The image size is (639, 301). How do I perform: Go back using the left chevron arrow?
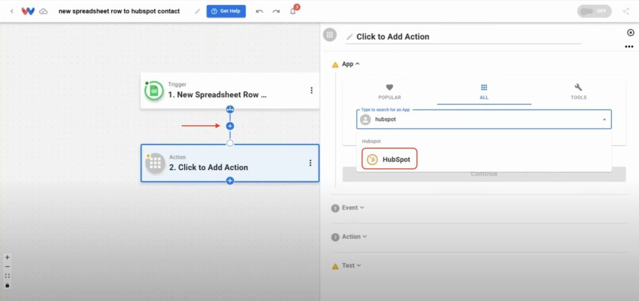coord(11,11)
